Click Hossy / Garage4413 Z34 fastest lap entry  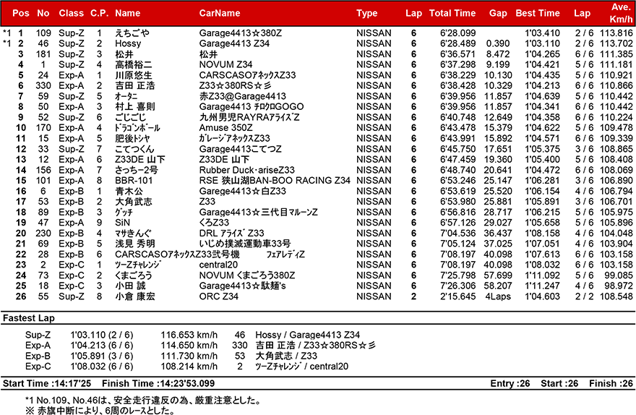click(307, 335)
